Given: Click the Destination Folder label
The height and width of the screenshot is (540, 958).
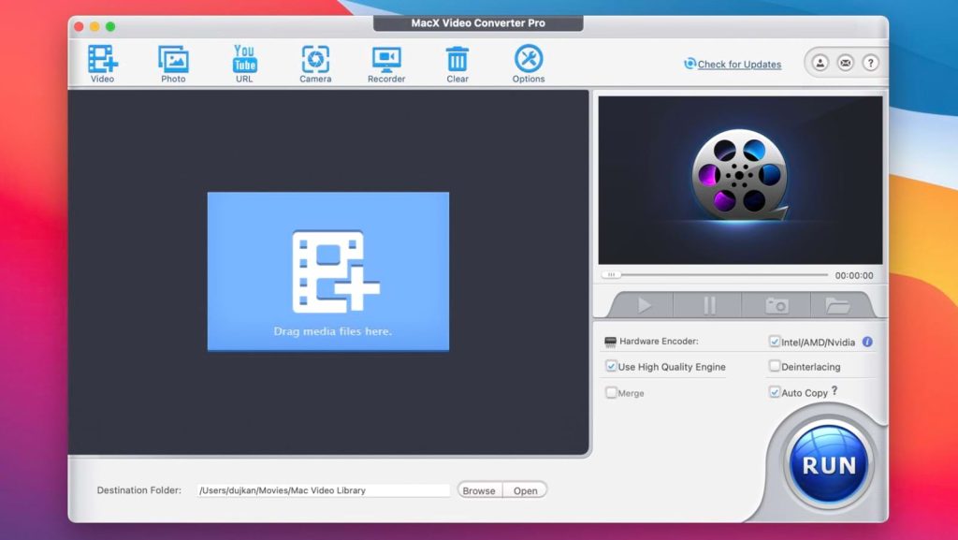Looking at the screenshot, I should pyautogui.click(x=139, y=489).
